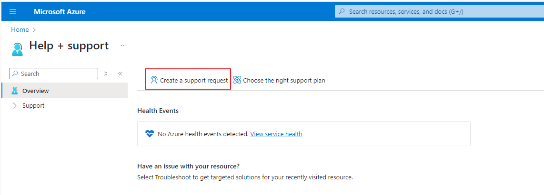The image size is (544, 195).
Task: Click the Create support request icon
Action: 154,80
